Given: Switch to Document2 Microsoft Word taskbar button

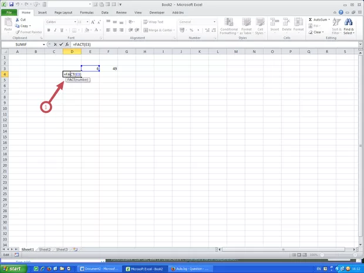Looking at the screenshot, I should [99, 269].
